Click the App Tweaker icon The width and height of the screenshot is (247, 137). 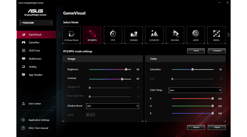click(23, 75)
